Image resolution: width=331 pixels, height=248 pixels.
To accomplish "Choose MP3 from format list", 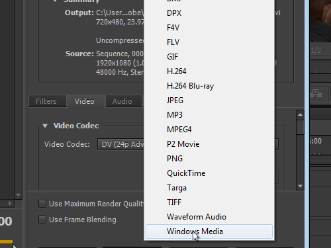I will point(209,115).
